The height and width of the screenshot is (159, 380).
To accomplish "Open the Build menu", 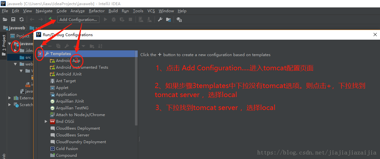I will click(113, 11).
